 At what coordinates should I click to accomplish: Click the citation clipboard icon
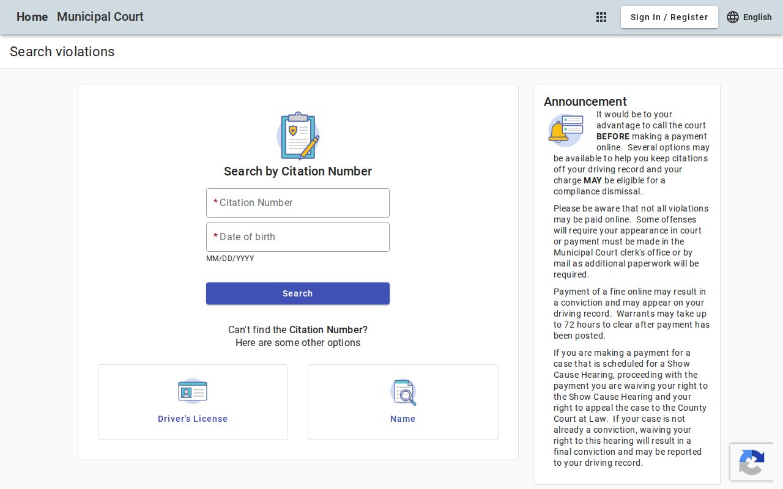click(298, 136)
